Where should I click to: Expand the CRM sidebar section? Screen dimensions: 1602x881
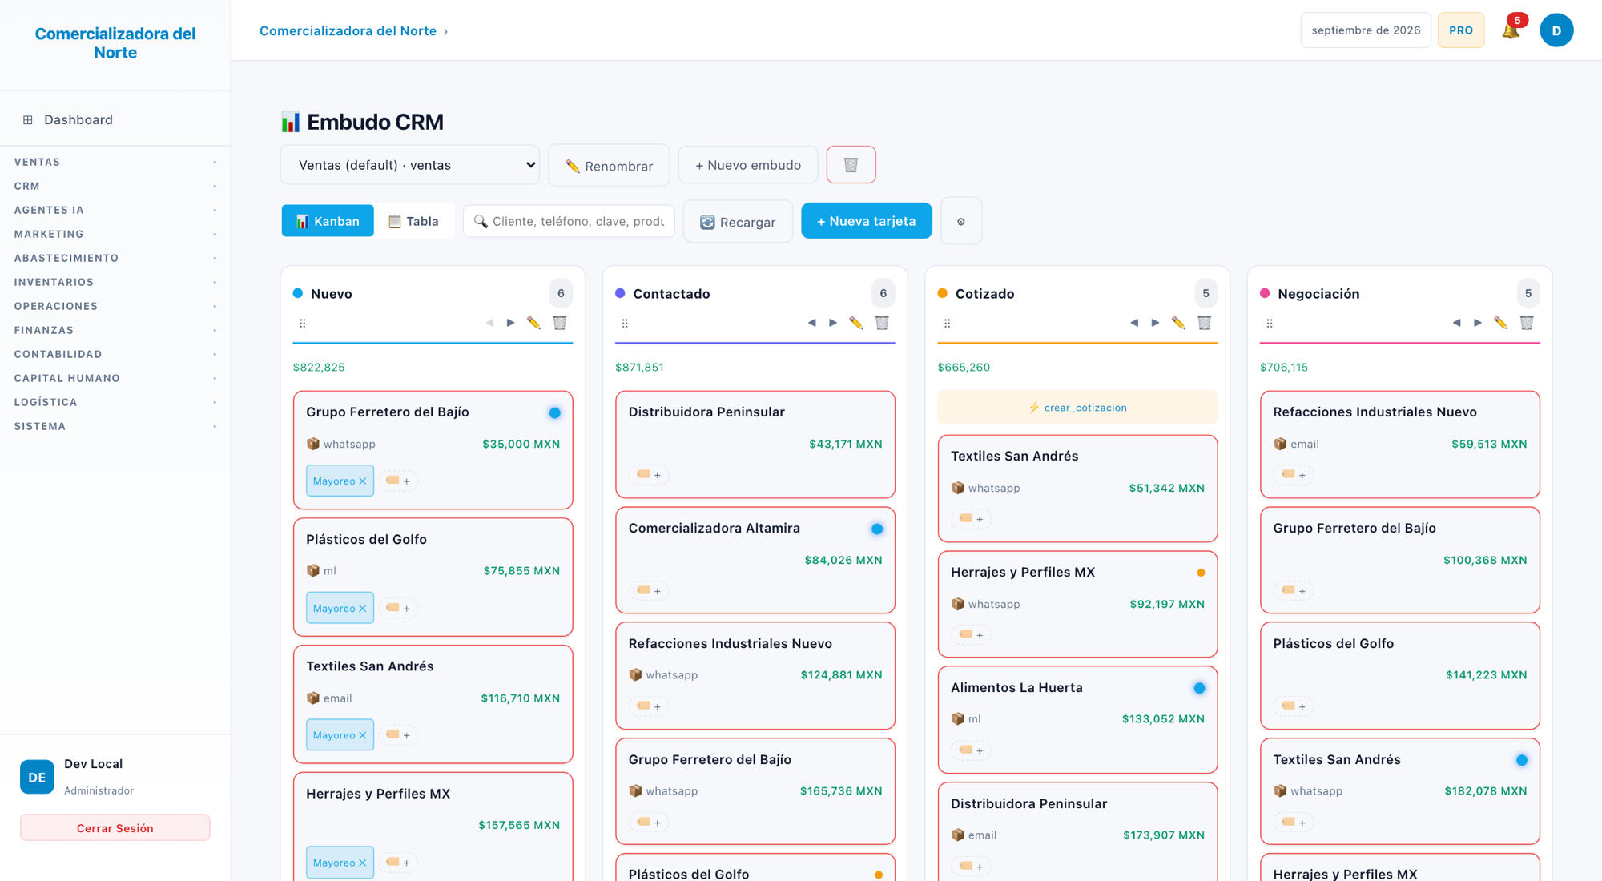click(x=115, y=186)
